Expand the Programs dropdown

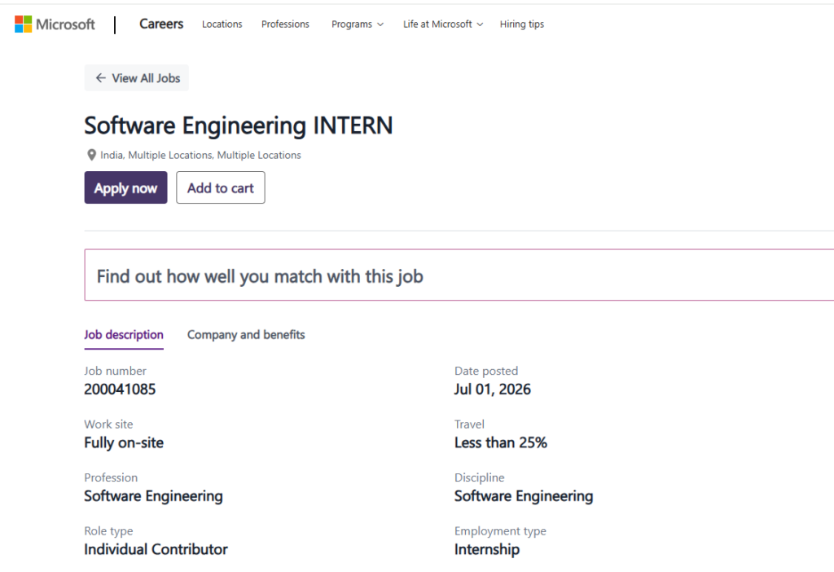coord(357,24)
